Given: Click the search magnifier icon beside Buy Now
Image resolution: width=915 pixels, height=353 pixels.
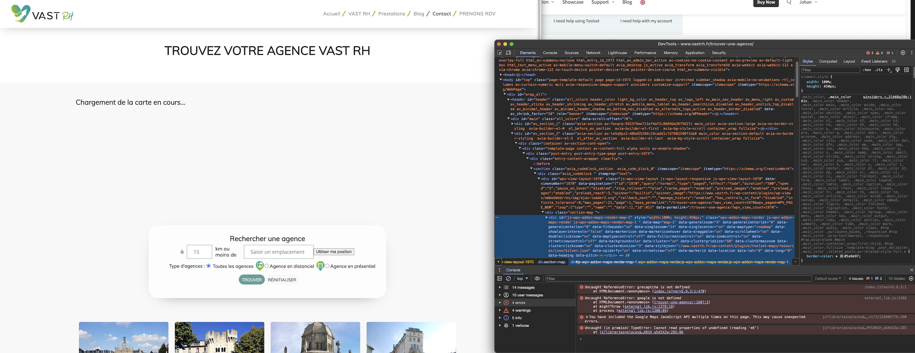Looking at the screenshot, I should coord(789,3).
